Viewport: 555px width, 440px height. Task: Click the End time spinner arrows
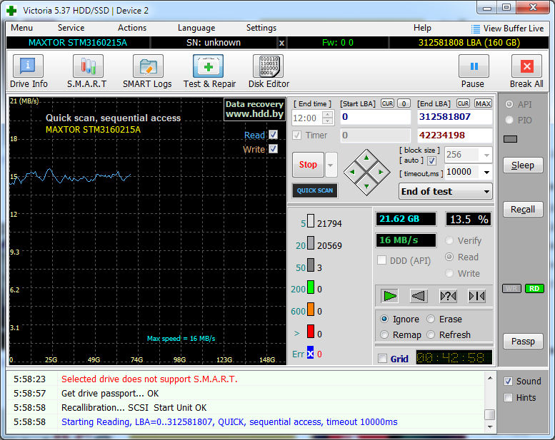pos(328,118)
